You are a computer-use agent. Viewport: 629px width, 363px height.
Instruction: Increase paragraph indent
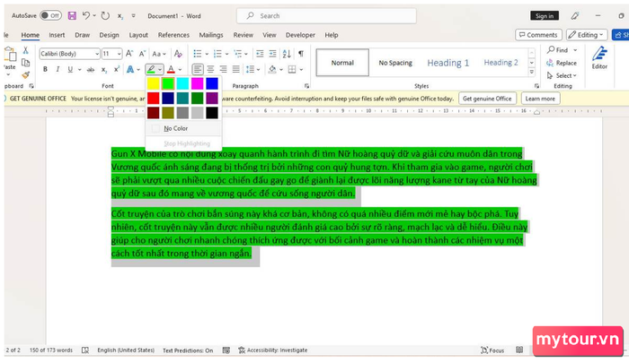point(272,54)
